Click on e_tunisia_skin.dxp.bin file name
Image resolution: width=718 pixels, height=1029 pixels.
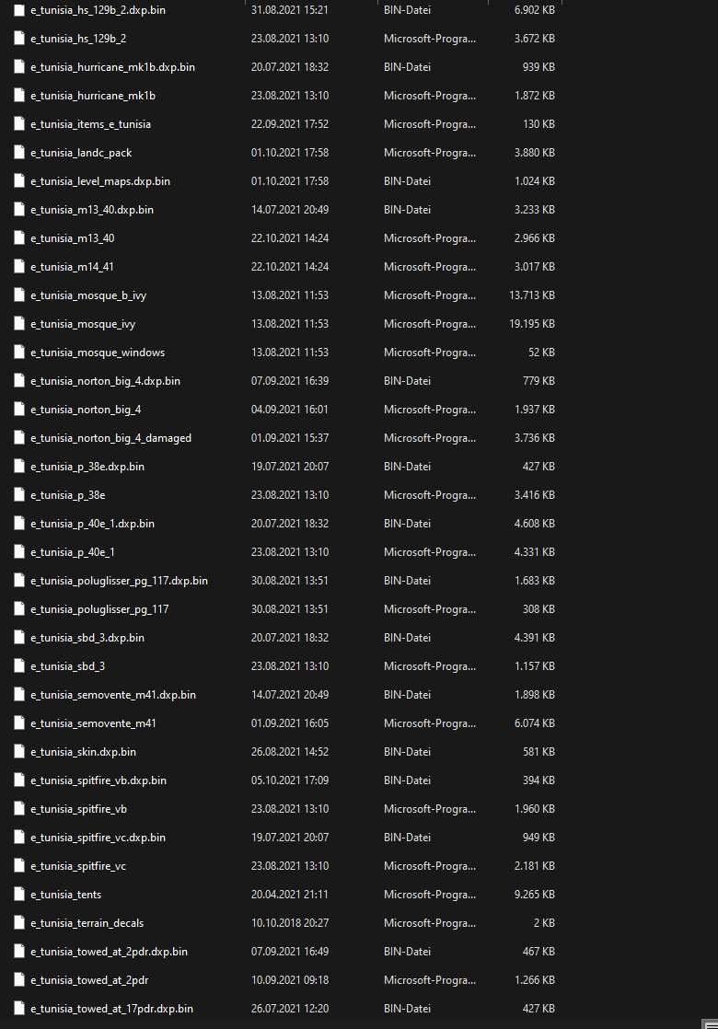(x=84, y=752)
